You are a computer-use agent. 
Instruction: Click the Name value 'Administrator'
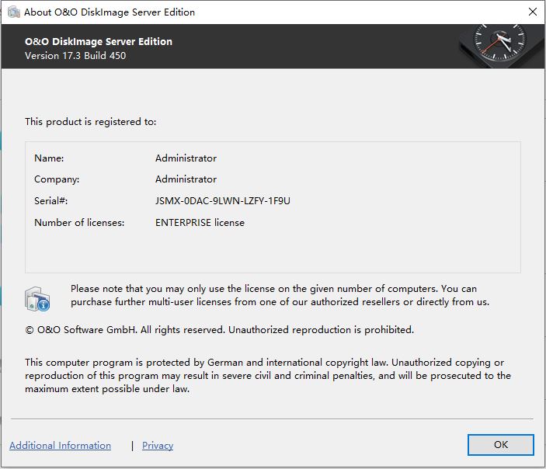pyautogui.click(x=186, y=158)
